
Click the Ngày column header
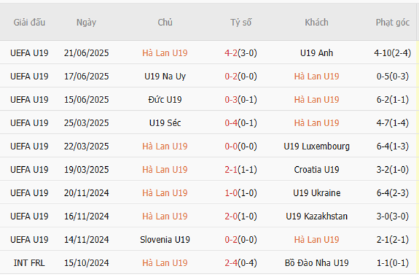86,23
